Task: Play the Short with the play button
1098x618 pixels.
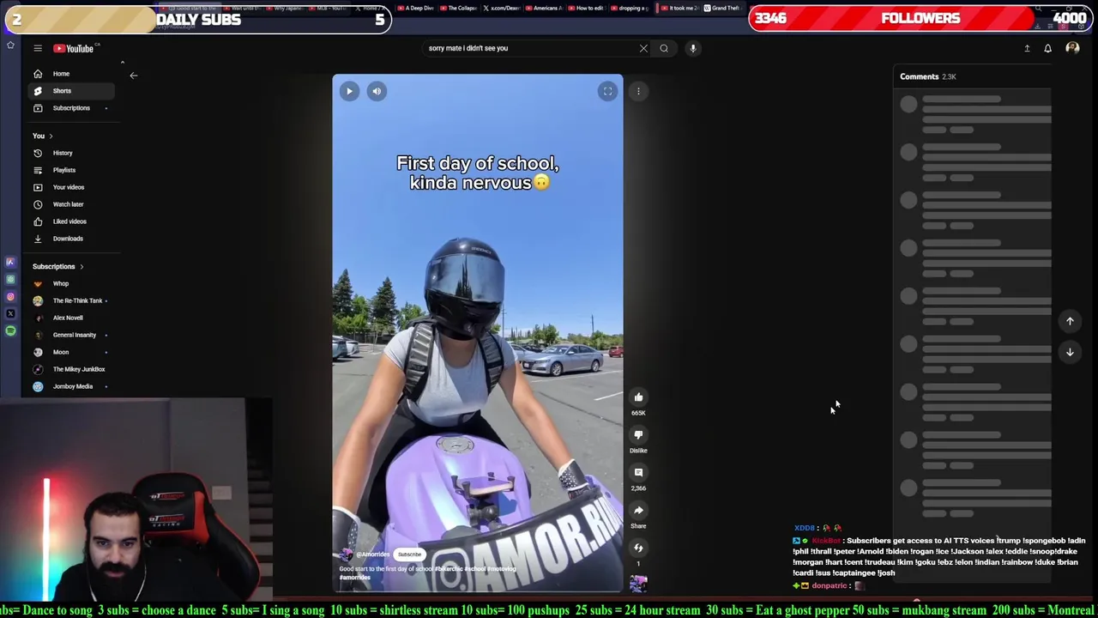Action: pyautogui.click(x=349, y=91)
